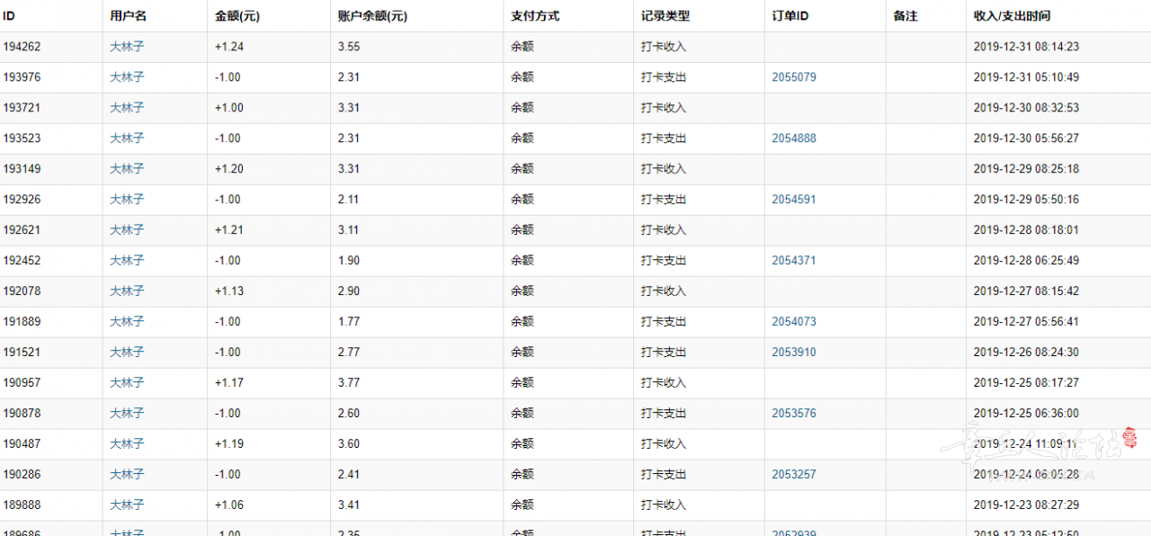Click username 大林子 in row 190878
The image size is (1151, 536).
tap(127, 414)
